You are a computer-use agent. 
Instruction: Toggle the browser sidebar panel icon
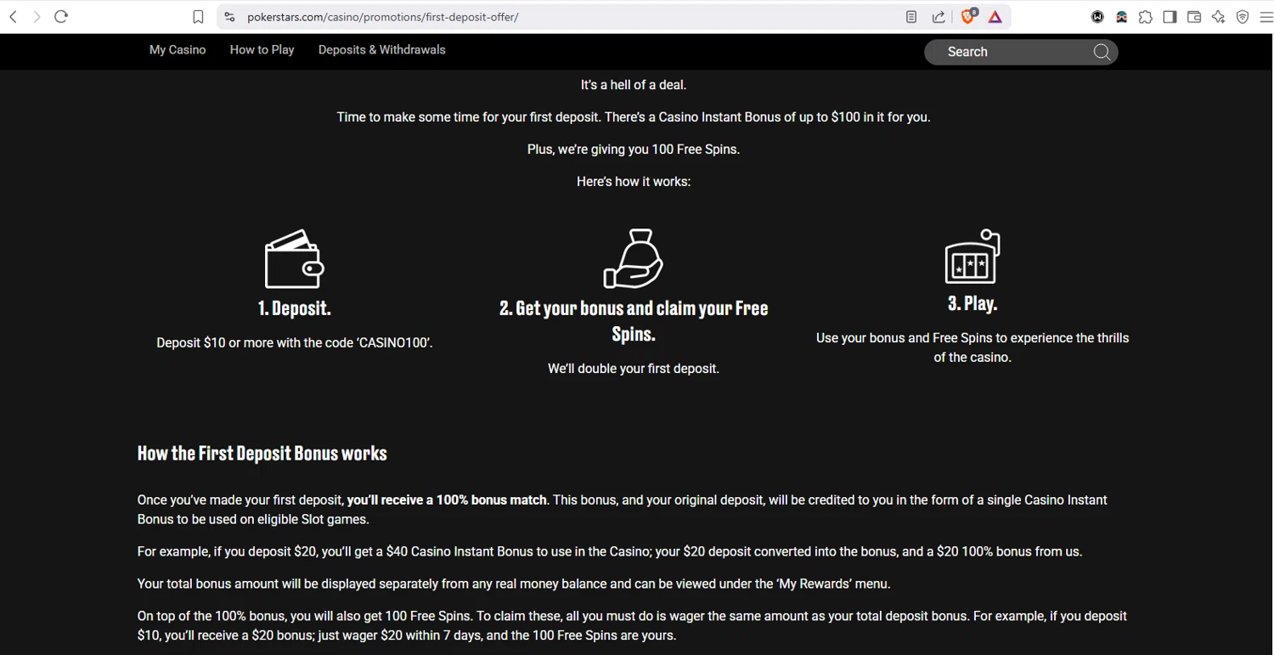point(1170,17)
